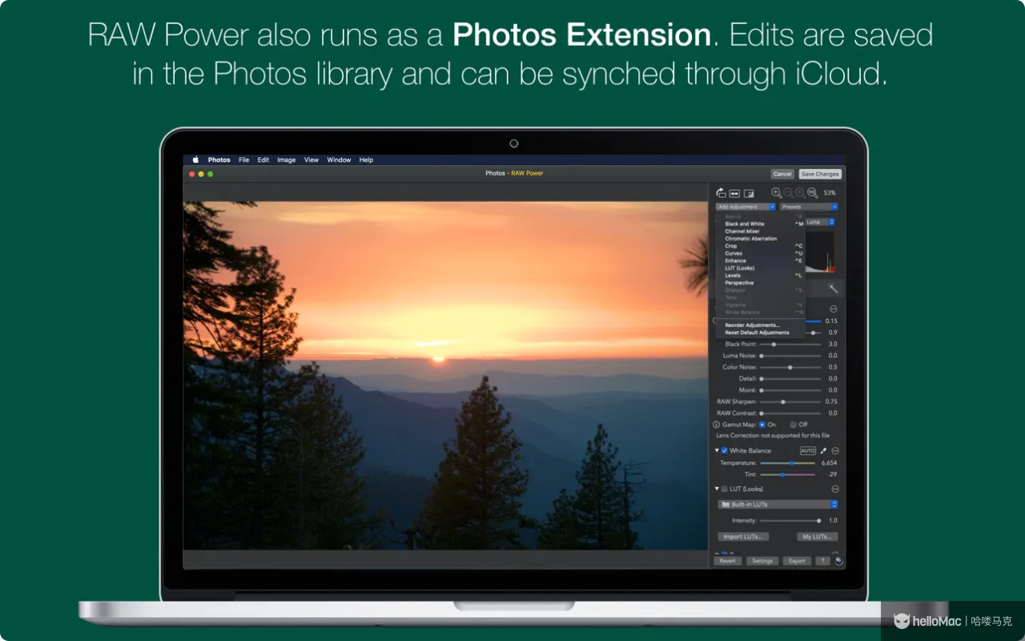1025x641 pixels.
Task: Click the My LUTs... button
Action: 817,537
